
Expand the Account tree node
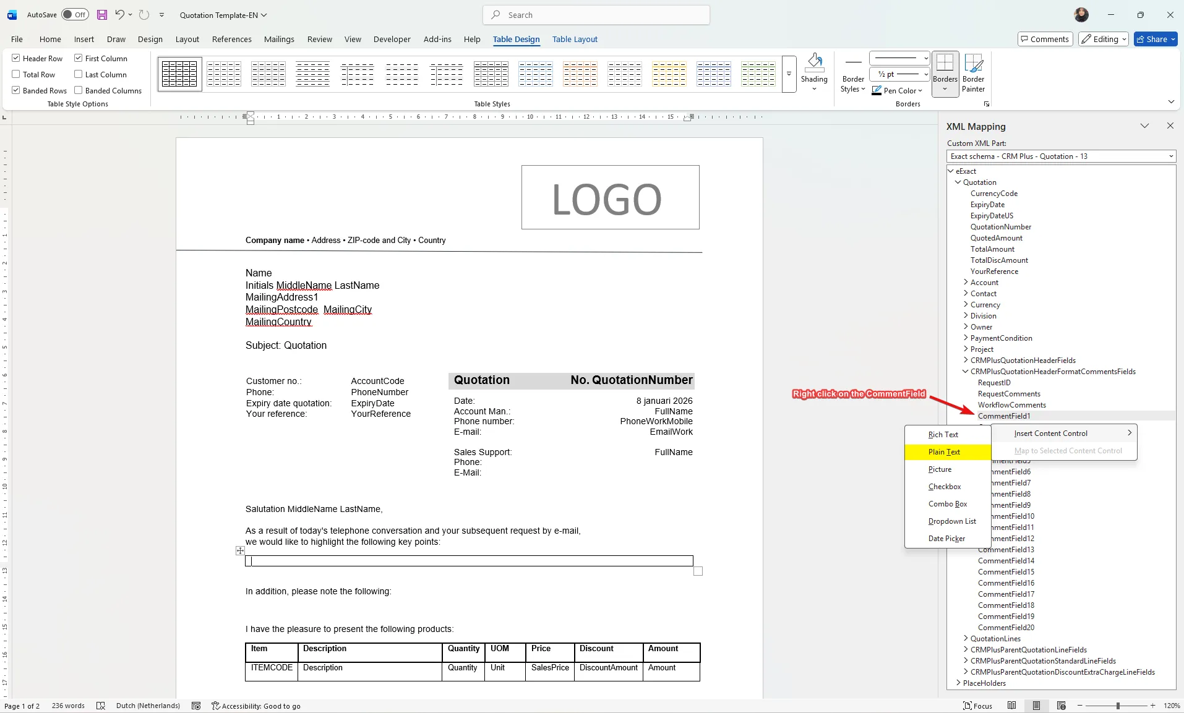pyautogui.click(x=966, y=283)
